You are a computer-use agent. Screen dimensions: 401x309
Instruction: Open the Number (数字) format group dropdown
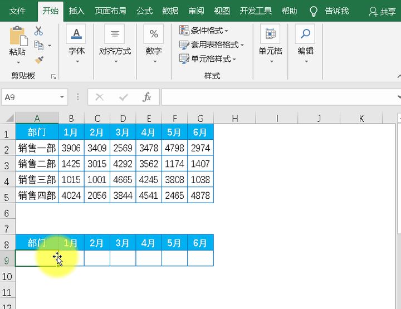coord(154,43)
